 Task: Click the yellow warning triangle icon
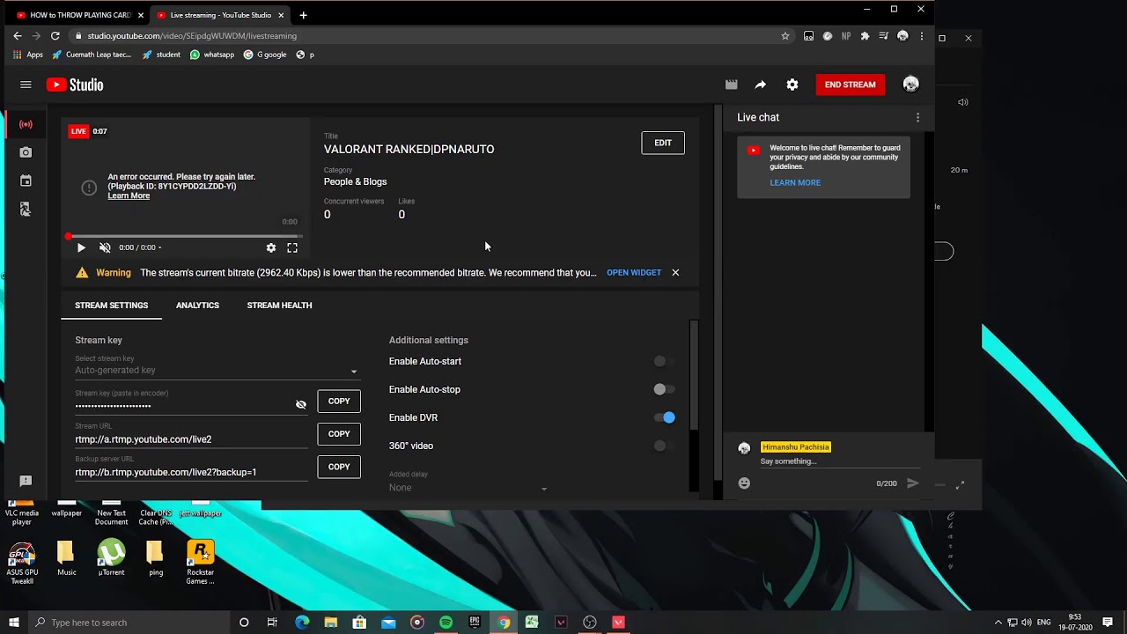82,273
